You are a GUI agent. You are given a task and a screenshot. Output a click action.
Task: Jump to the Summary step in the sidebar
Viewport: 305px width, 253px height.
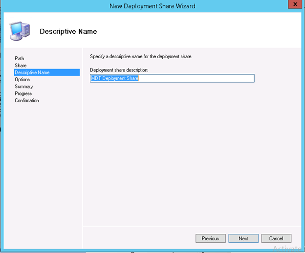click(24, 87)
